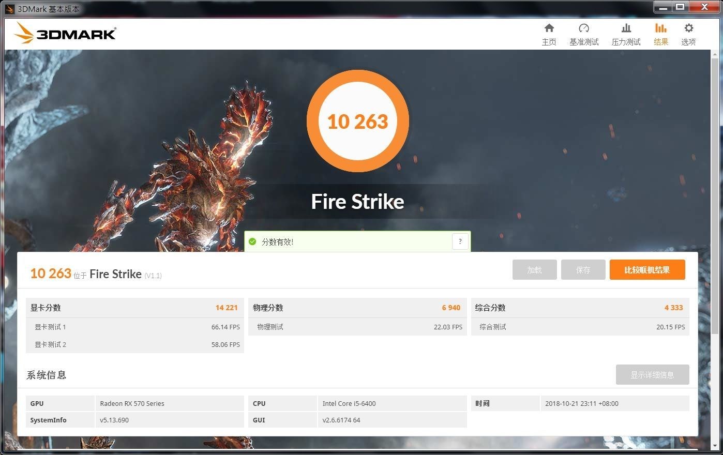This screenshot has width=723, height=455.
Task: Click the 物理测试 22.03 FPS value
Action: coord(448,327)
